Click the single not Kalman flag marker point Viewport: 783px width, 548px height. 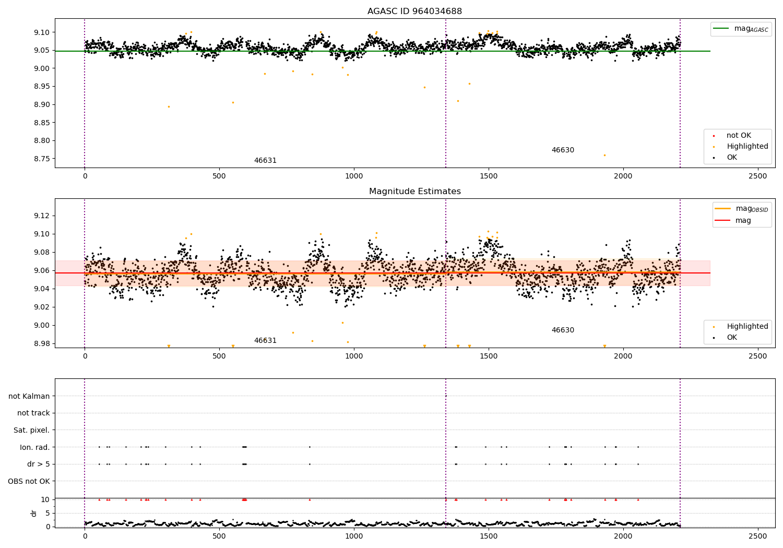tap(446, 396)
